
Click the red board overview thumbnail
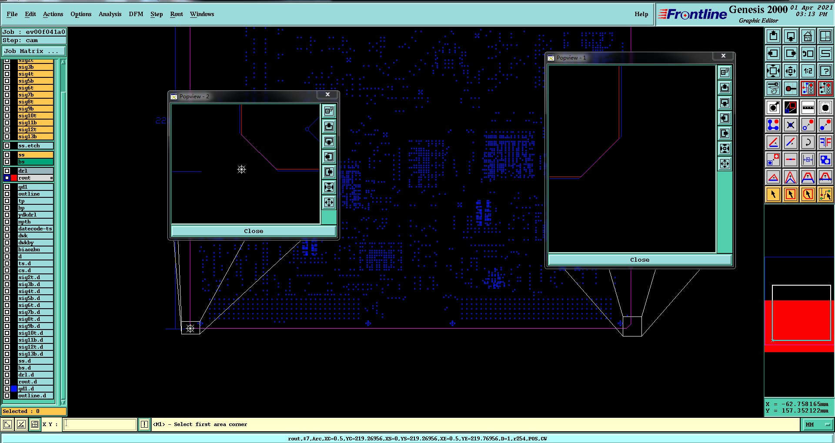799,326
